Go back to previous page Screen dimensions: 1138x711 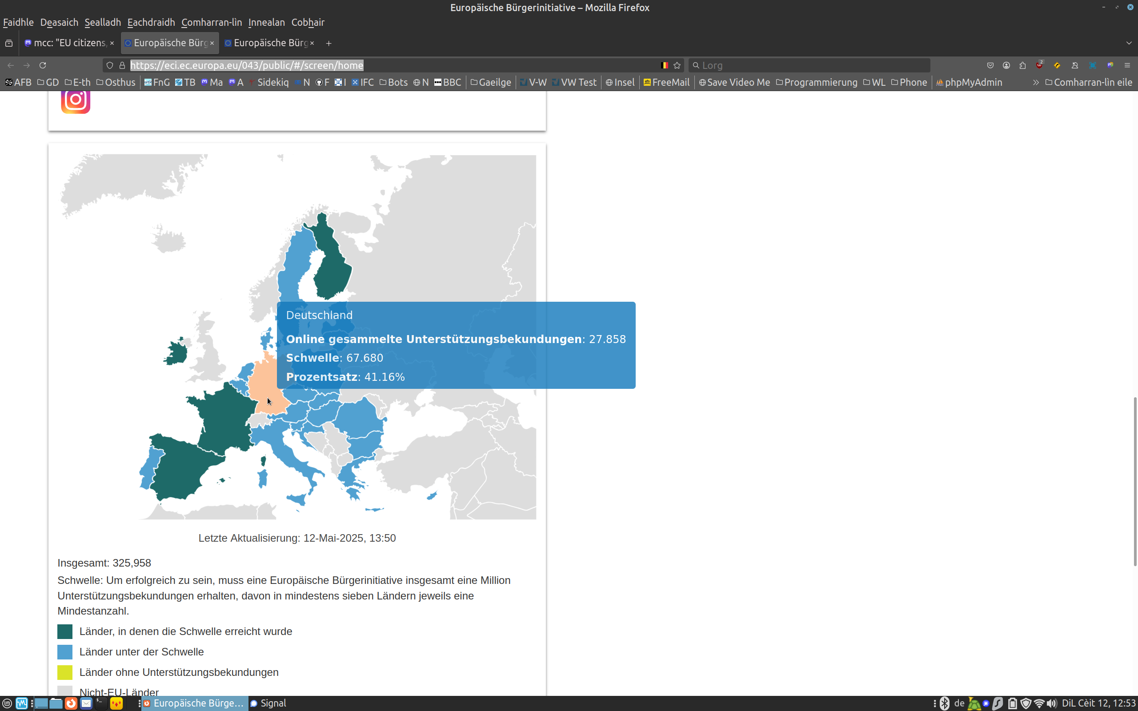point(11,65)
